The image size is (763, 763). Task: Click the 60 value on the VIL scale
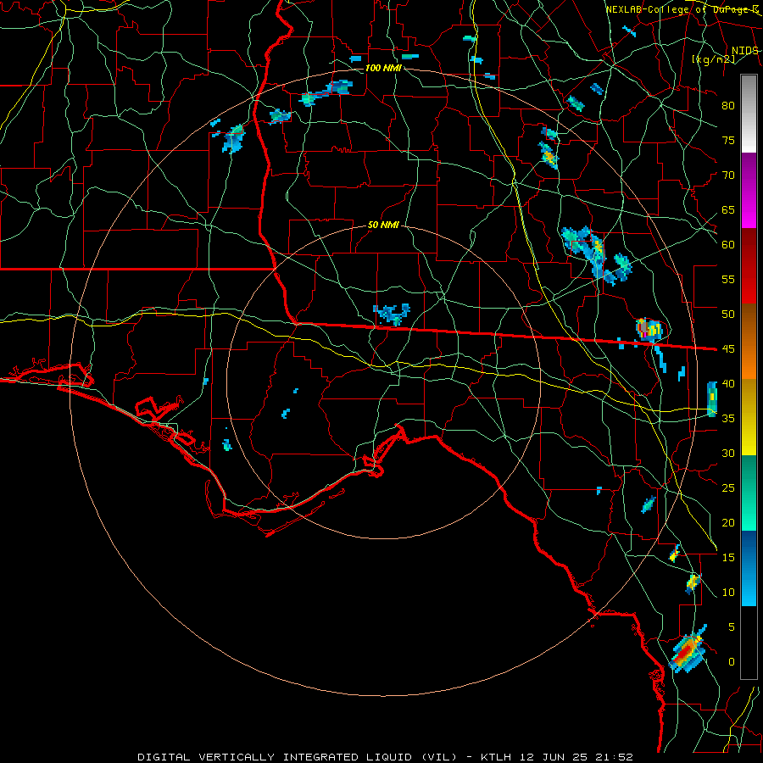(728, 245)
